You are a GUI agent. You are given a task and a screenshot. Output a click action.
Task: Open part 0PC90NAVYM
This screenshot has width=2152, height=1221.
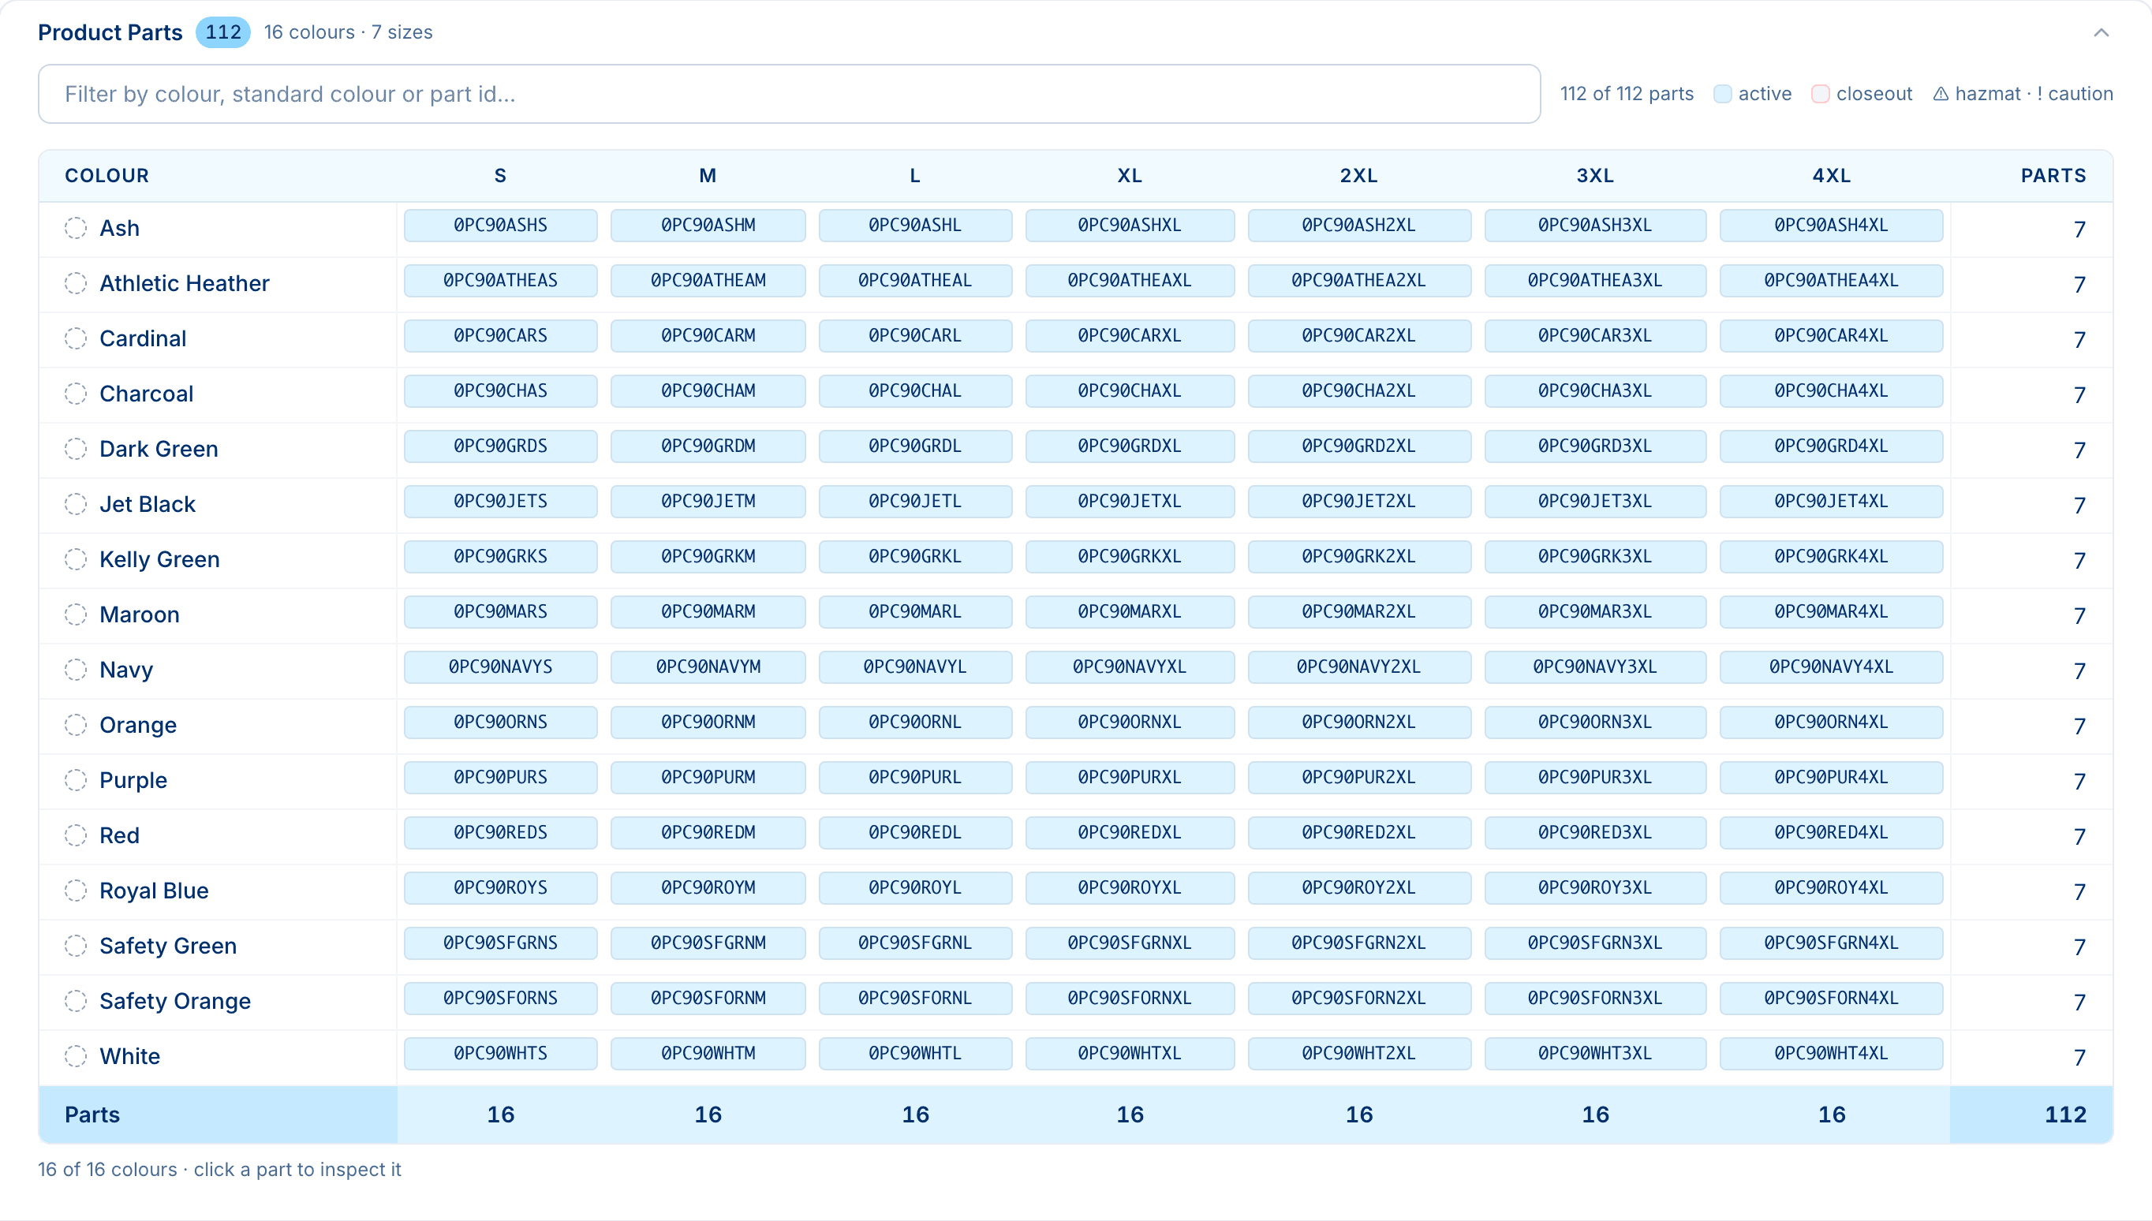pos(708,667)
